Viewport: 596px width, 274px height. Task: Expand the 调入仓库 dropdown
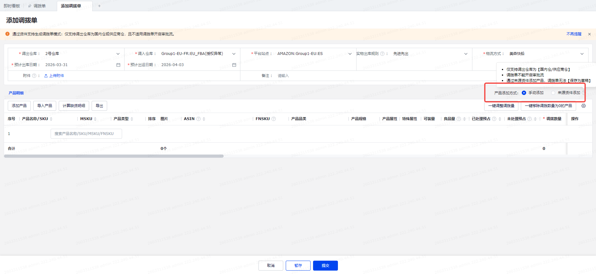pyautogui.click(x=234, y=54)
